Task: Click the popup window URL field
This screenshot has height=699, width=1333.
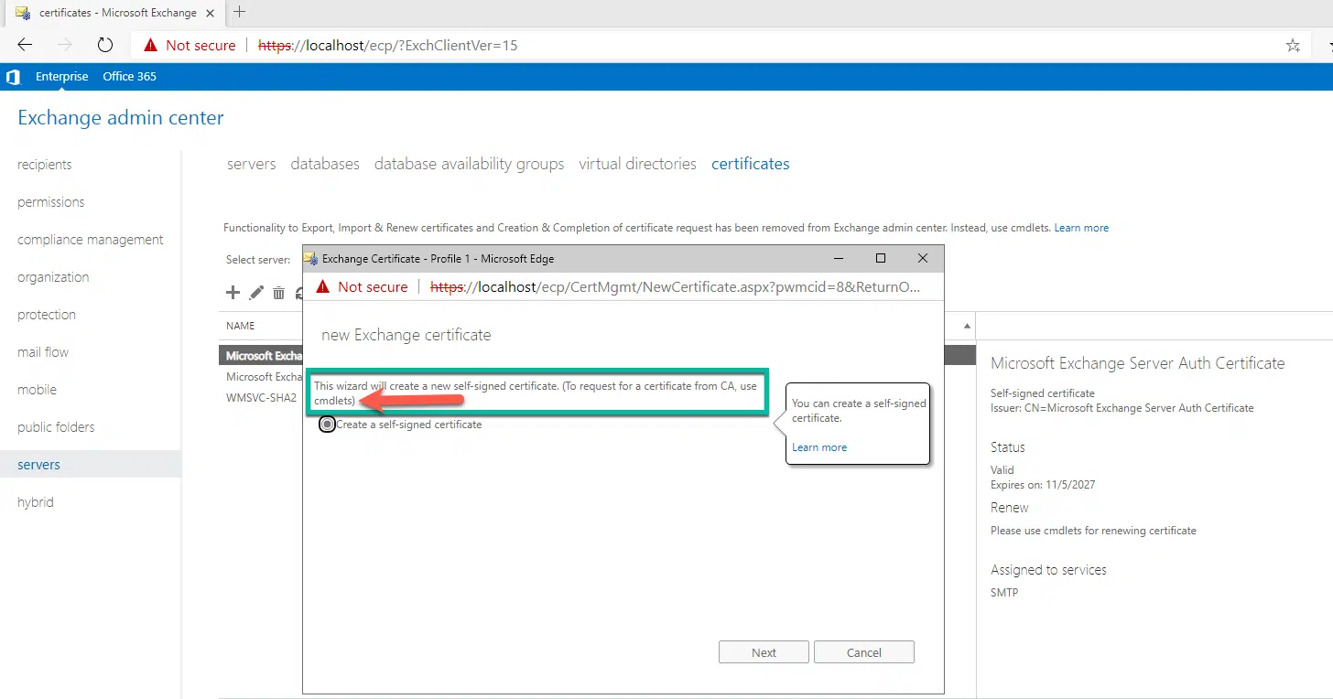Action: [x=675, y=286]
